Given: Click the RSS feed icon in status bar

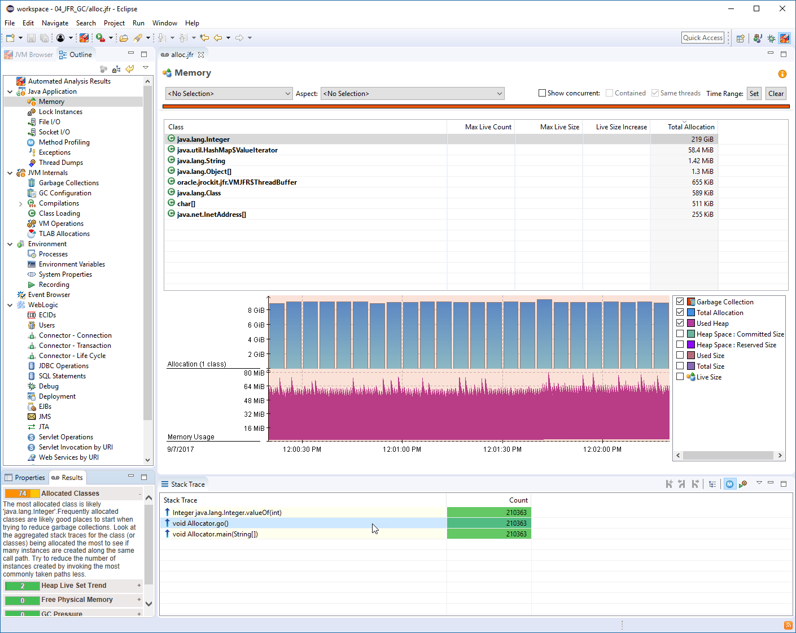Looking at the screenshot, I should click(788, 625).
